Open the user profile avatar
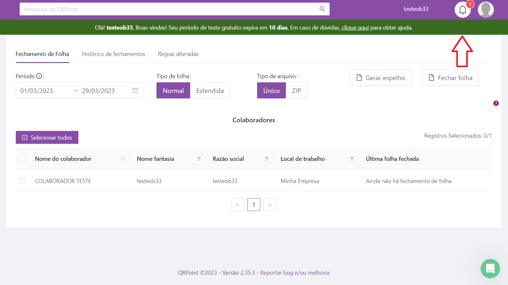This screenshot has width=508, height=285. click(486, 10)
